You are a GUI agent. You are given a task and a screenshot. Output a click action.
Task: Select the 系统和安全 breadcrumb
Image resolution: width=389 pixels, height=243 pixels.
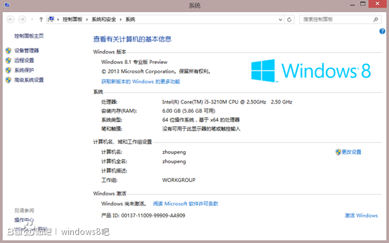click(104, 19)
